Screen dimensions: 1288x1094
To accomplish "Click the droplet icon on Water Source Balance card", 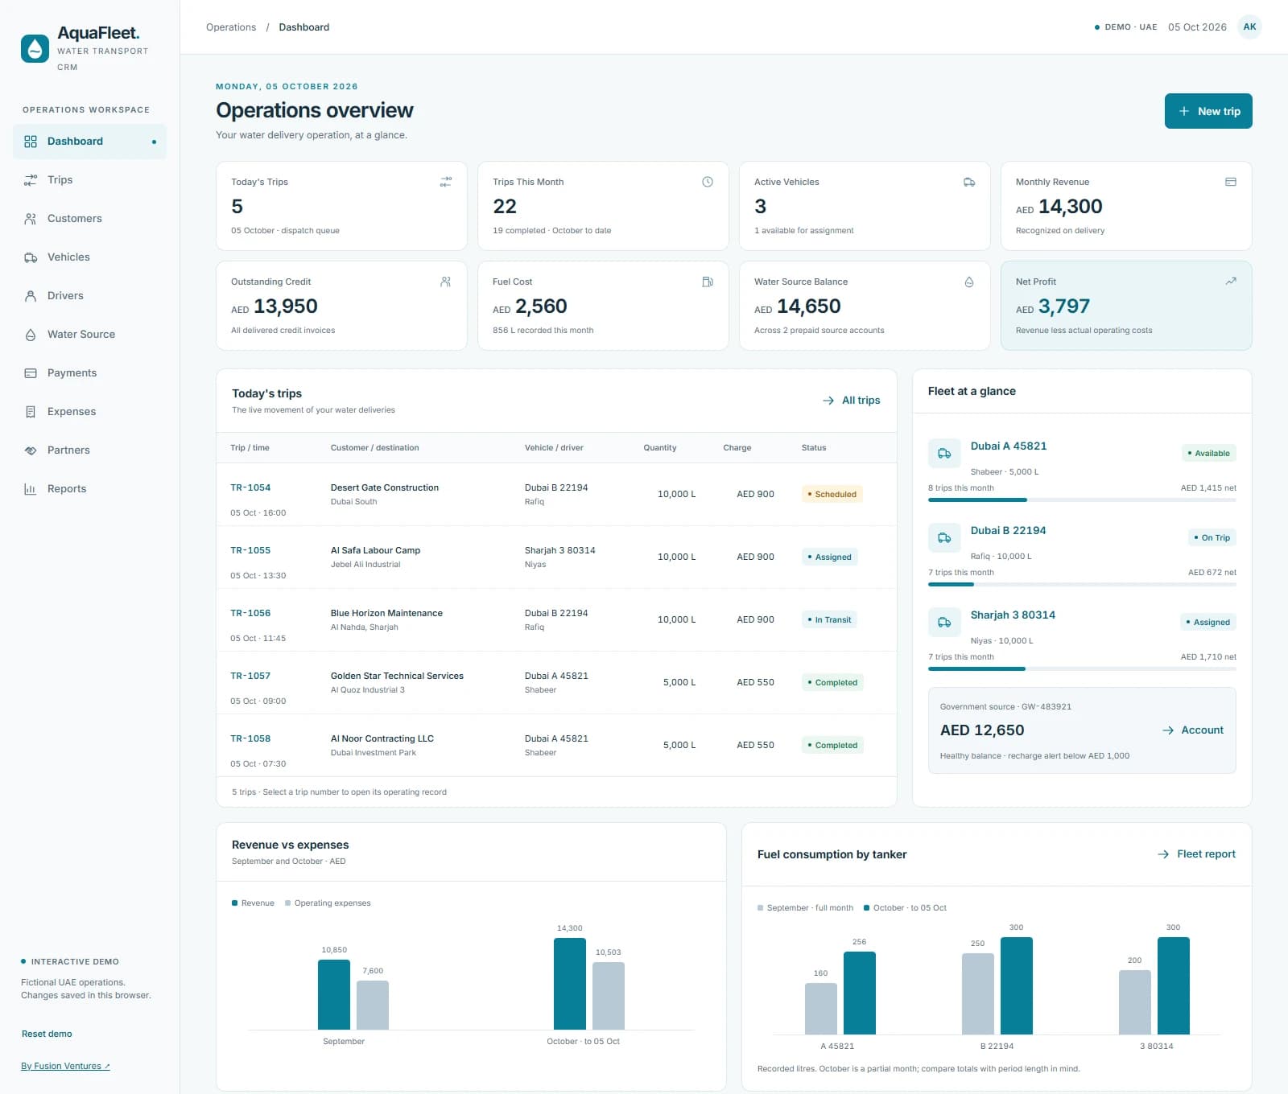I will click(969, 282).
